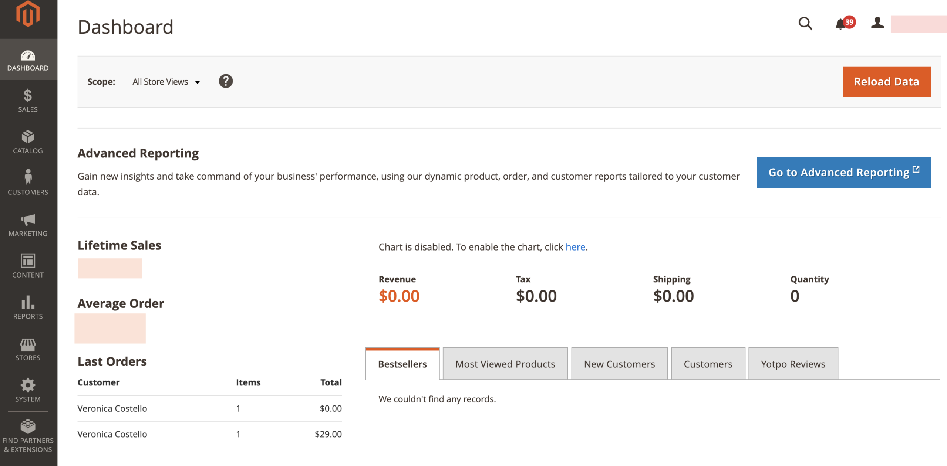The width and height of the screenshot is (947, 466).
Task: Click the Customer column header
Action: [98, 382]
